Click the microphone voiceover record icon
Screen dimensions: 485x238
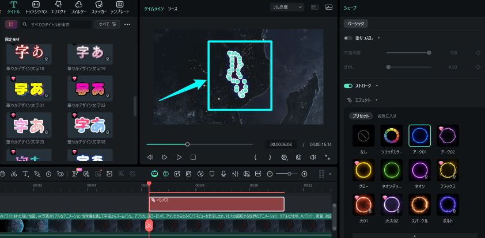(223, 174)
